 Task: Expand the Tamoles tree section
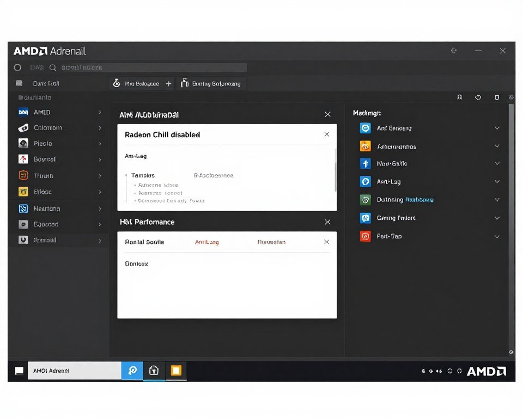(126, 176)
